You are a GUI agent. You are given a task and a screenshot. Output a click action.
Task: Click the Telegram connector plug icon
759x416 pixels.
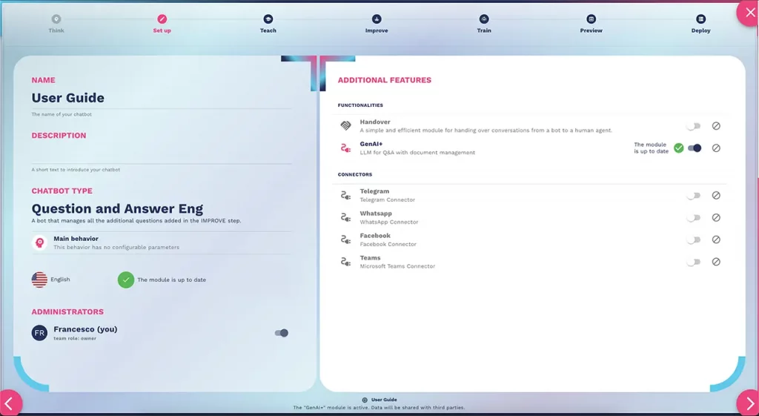click(x=345, y=195)
